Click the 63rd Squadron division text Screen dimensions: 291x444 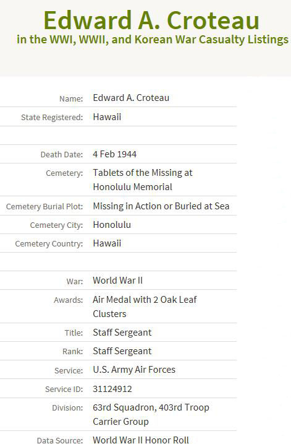pyautogui.click(x=151, y=414)
